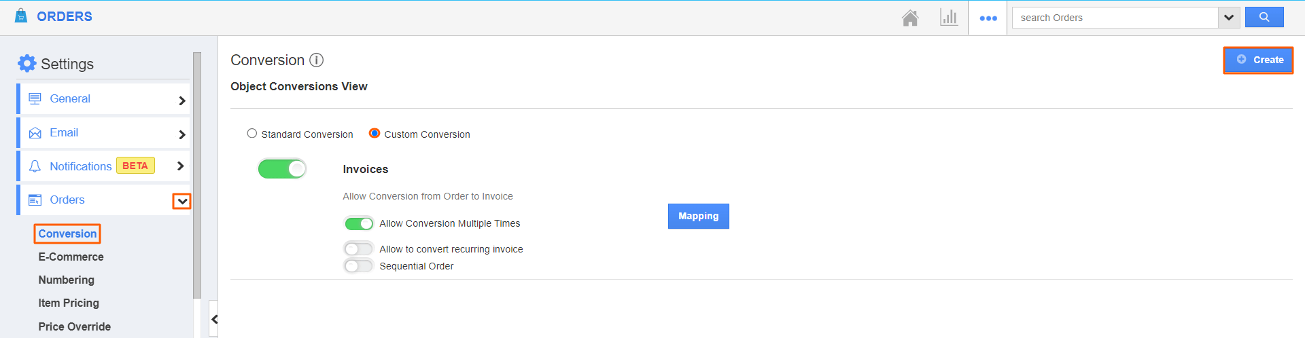Screen dimensions: 1305x338
Task: Click the Mapping button
Action: coord(698,216)
